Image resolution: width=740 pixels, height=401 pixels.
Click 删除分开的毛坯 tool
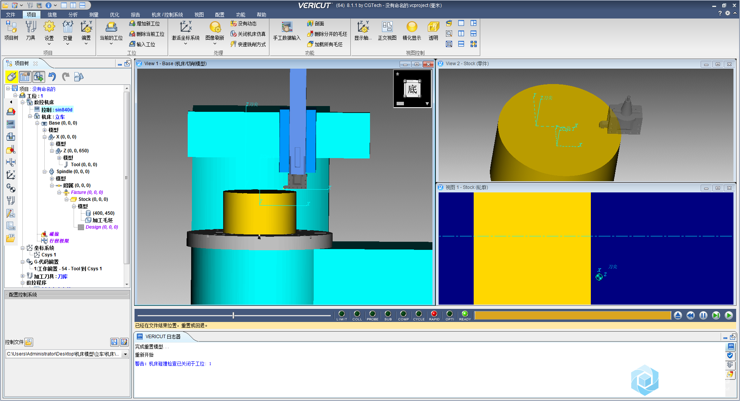(327, 34)
